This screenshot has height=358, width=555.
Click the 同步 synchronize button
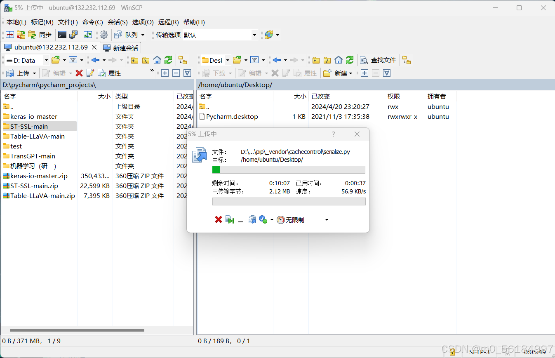coord(40,35)
